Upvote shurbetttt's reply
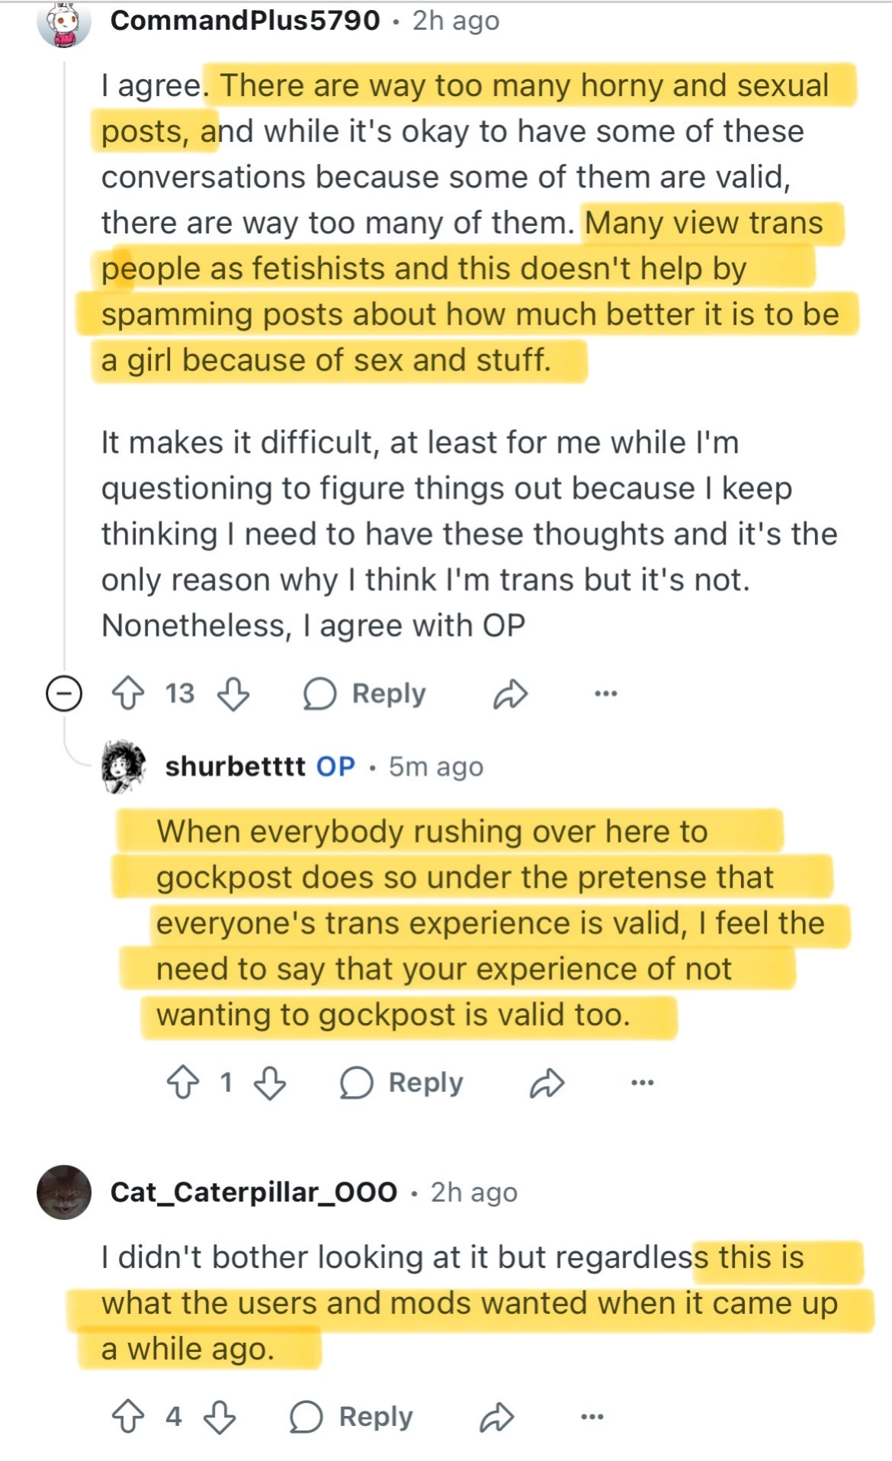The image size is (892, 1461). pyautogui.click(x=183, y=1083)
